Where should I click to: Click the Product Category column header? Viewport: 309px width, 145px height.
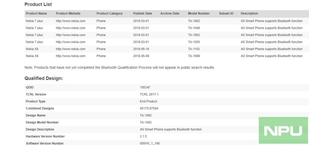point(110,13)
